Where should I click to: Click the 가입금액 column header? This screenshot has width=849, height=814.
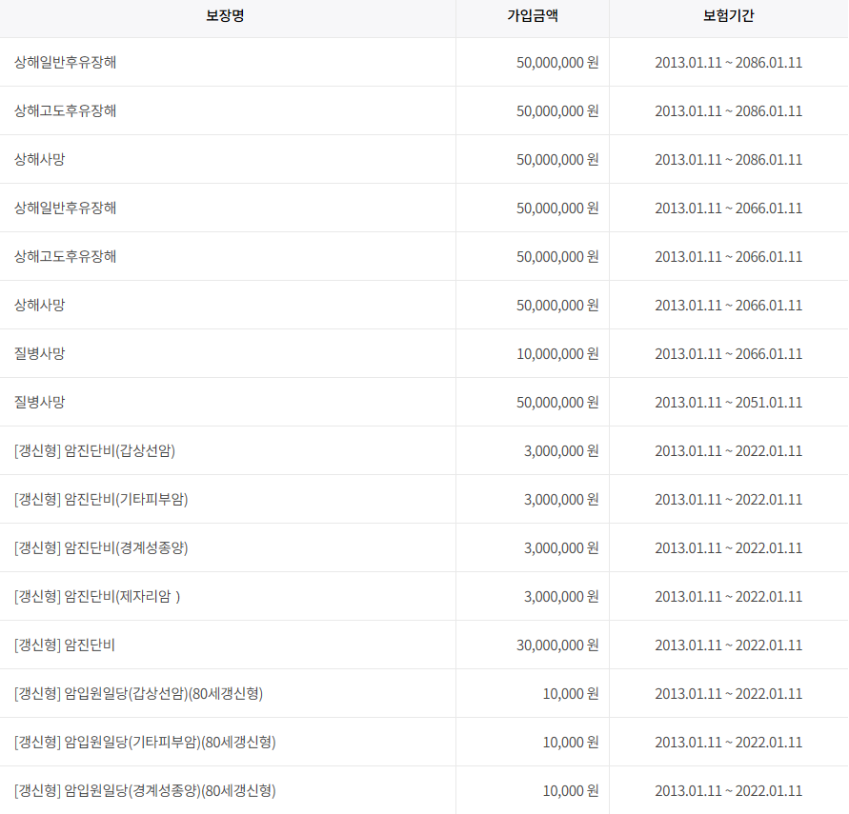[533, 15]
